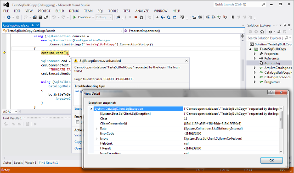This screenshot has width=294, height=173.
Task: Close the SqlException was unhandled popup
Action: [x=187, y=61]
